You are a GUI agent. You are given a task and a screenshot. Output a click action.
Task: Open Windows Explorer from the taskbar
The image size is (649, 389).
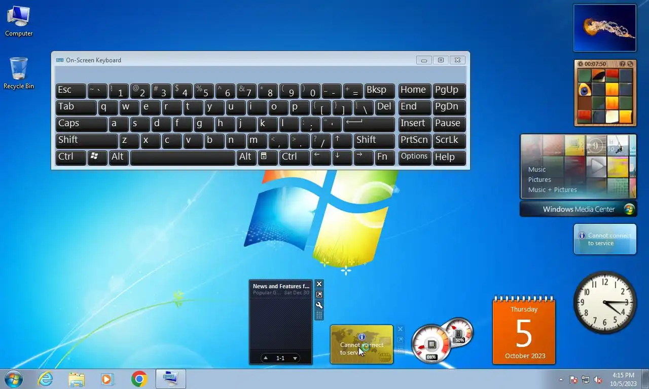click(x=77, y=379)
